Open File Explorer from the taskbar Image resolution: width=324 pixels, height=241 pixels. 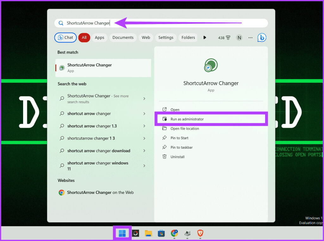pos(148,233)
